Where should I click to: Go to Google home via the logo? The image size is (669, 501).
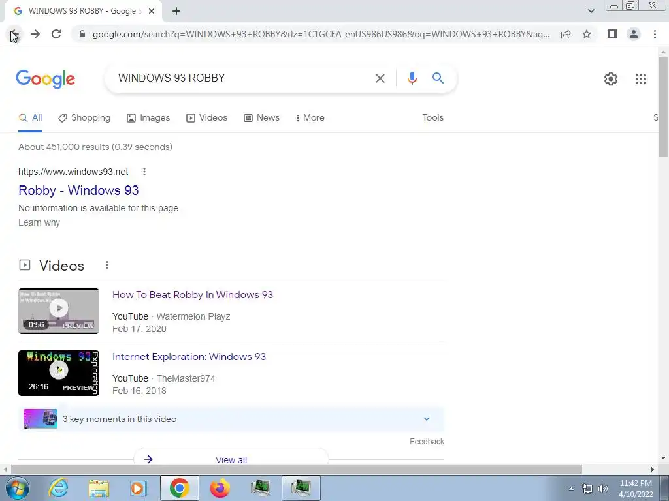[46, 79]
